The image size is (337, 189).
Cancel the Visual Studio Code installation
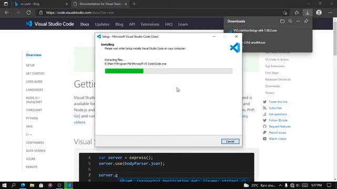click(x=230, y=141)
